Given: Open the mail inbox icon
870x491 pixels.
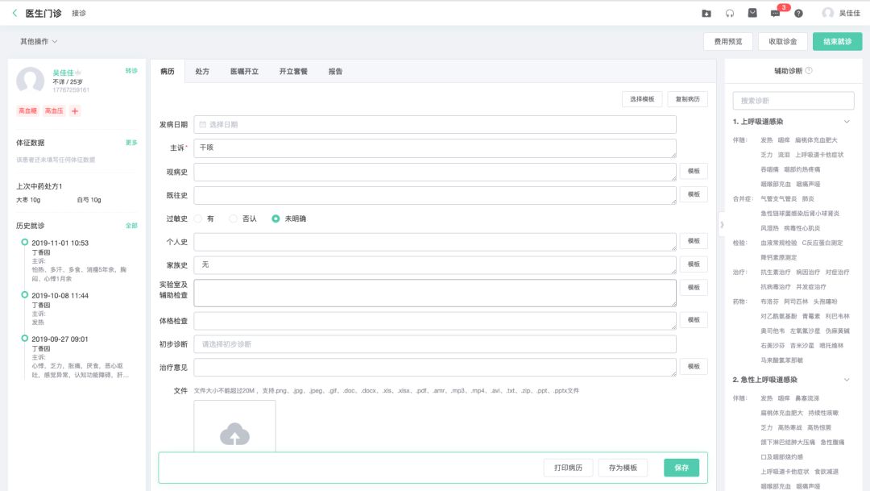Looking at the screenshot, I should click(752, 13).
